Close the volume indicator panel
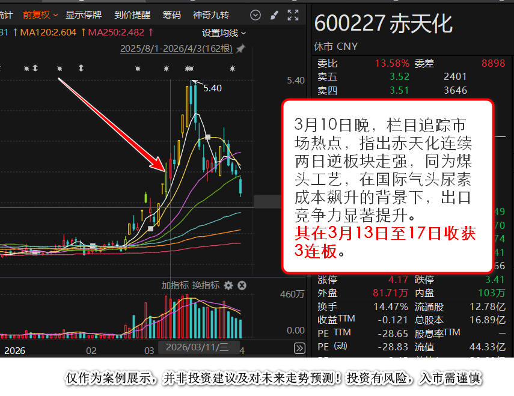The image size is (514, 396). click(242, 285)
